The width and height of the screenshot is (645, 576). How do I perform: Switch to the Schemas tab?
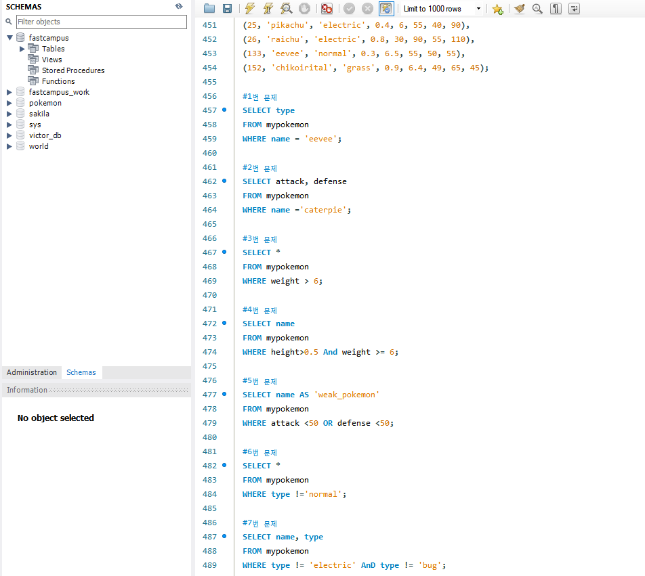(x=81, y=372)
